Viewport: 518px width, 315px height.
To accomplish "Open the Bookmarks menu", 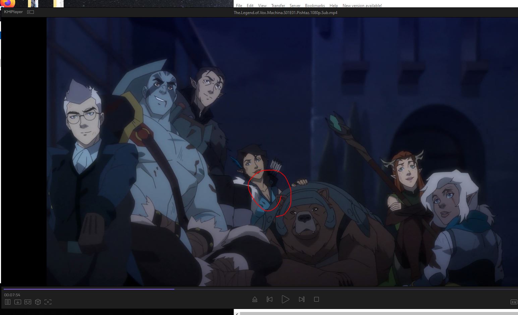I will (x=315, y=6).
